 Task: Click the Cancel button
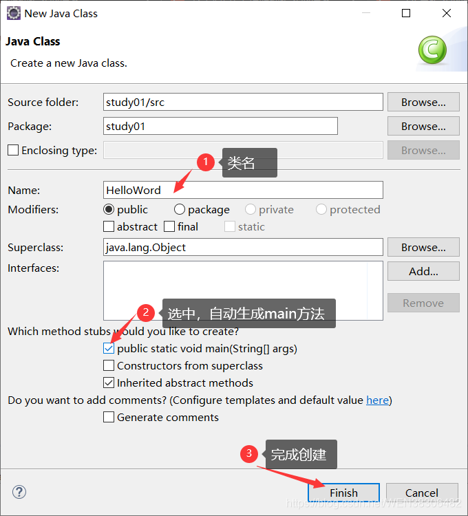coord(422,493)
